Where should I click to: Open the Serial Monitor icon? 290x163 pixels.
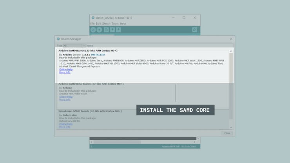click(194, 30)
